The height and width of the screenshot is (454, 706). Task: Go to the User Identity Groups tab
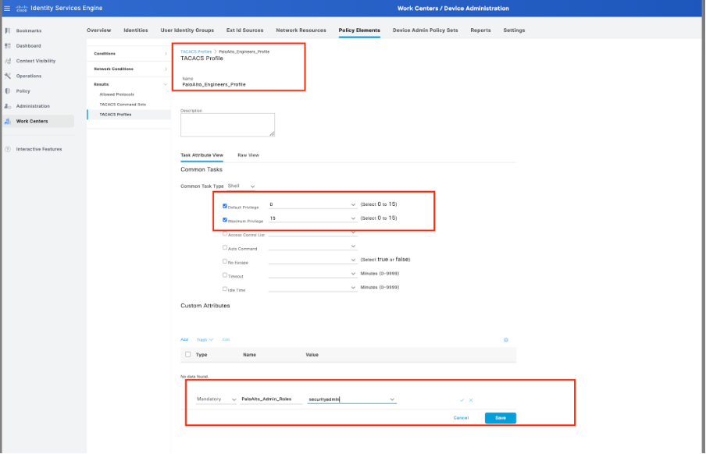coord(187,30)
